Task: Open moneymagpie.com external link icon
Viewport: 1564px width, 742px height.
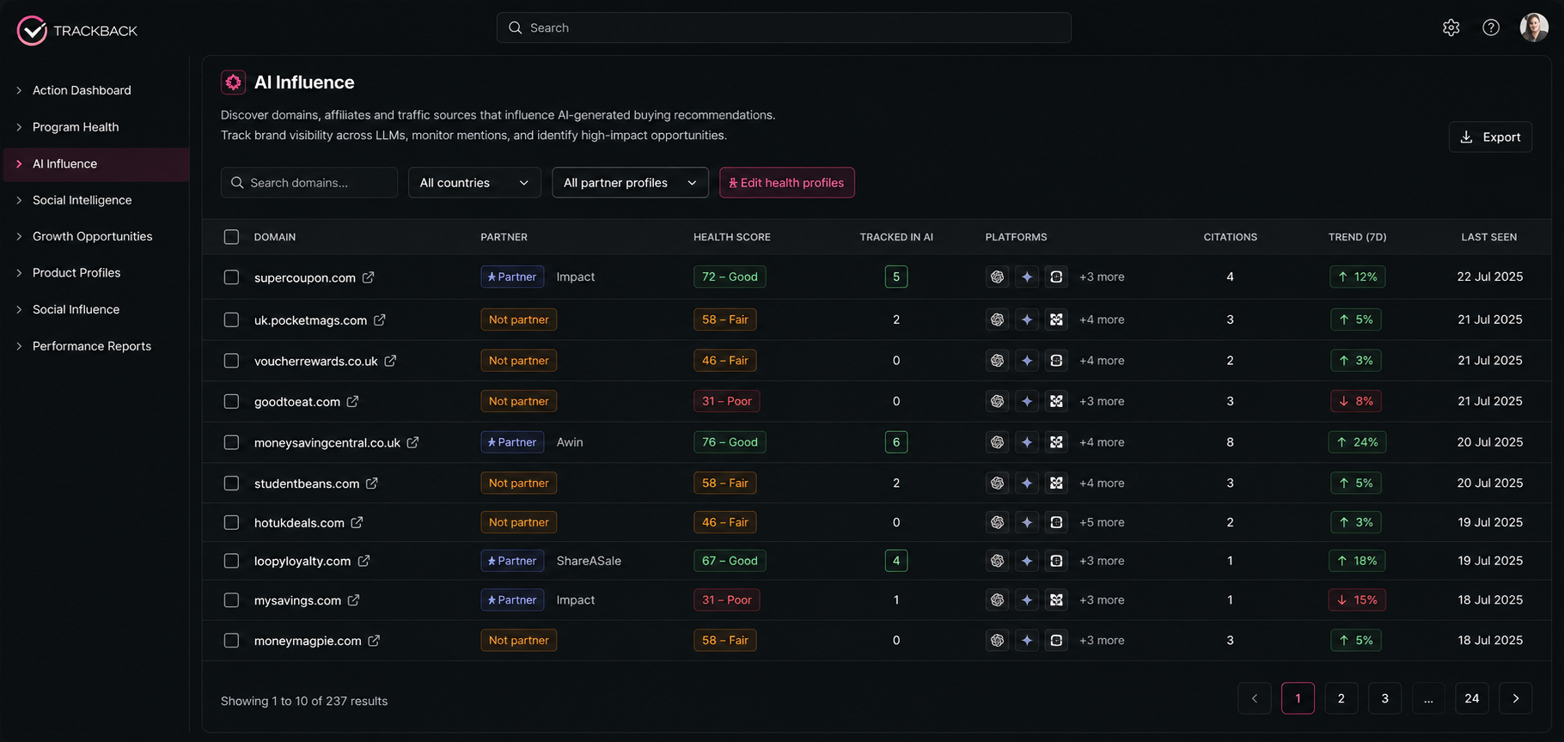Action: click(374, 641)
